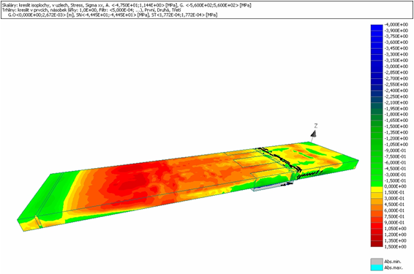The height and width of the screenshot is (274, 414).
Task: Click the gray support block under the slab
Action: coord(272,187)
